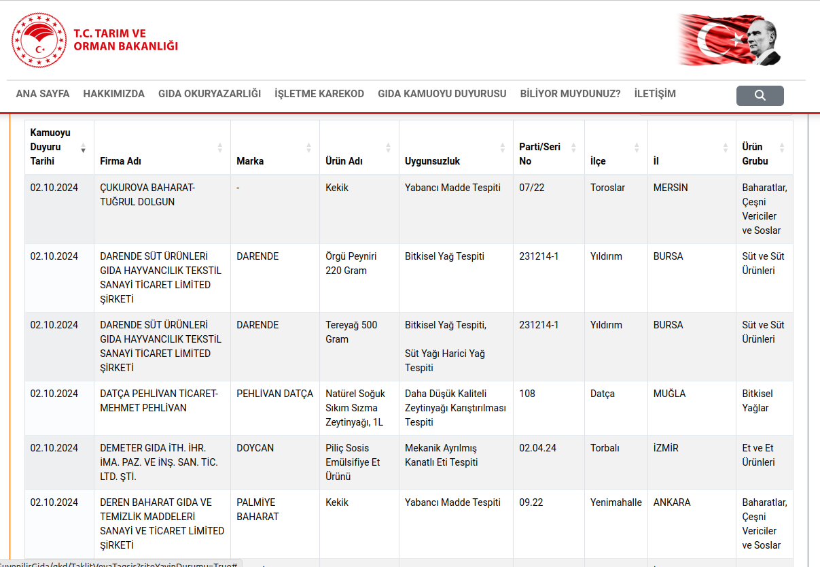Click Yıldırım in the Tereyağ row
The width and height of the screenshot is (820, 567).
click(606, 325)
